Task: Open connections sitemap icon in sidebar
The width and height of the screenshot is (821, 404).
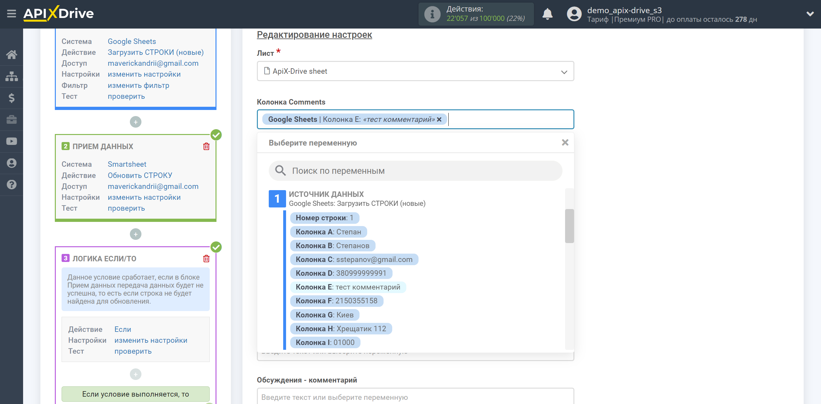Action: pyautogui.click(x=12, y=76)
